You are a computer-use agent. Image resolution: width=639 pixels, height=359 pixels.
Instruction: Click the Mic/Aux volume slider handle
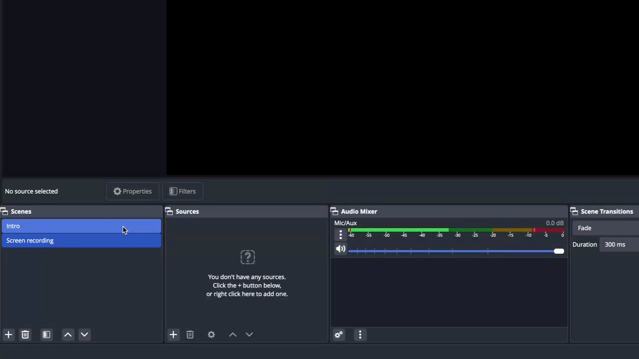click(559, 251)
